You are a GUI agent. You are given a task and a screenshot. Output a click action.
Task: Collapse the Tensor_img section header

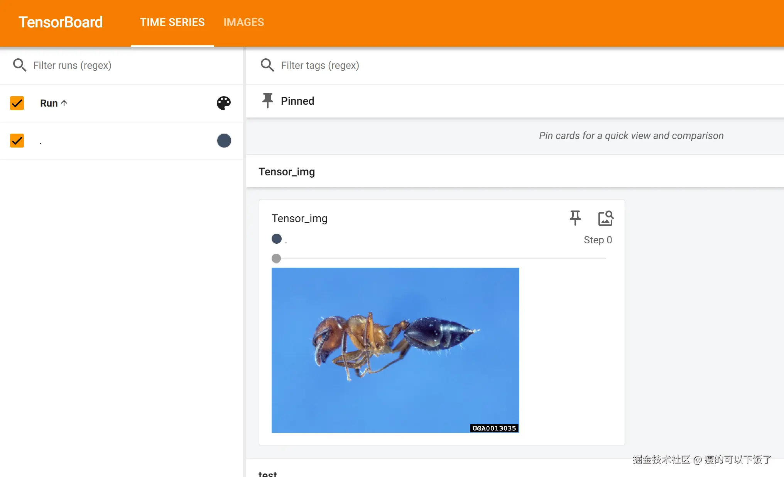click(x=287, y=171)
